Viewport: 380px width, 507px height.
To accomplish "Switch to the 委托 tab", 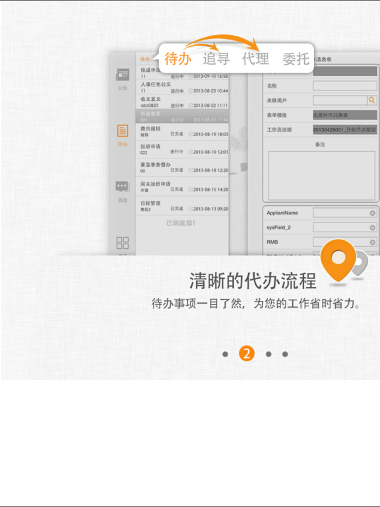I will (296, 59).
